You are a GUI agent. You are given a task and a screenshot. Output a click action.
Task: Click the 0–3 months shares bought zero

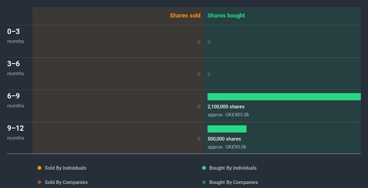209,42
